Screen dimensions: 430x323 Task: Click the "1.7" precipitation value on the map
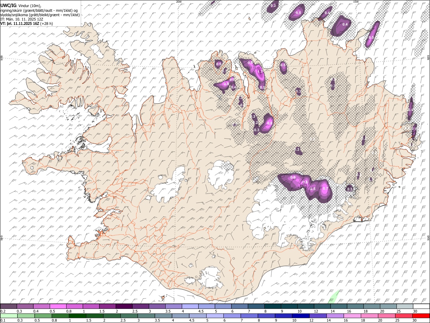pyautogui.click(x=260, y=72)
